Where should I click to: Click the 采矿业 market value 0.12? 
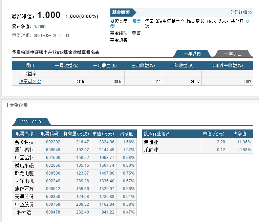(x=221, y=149)
